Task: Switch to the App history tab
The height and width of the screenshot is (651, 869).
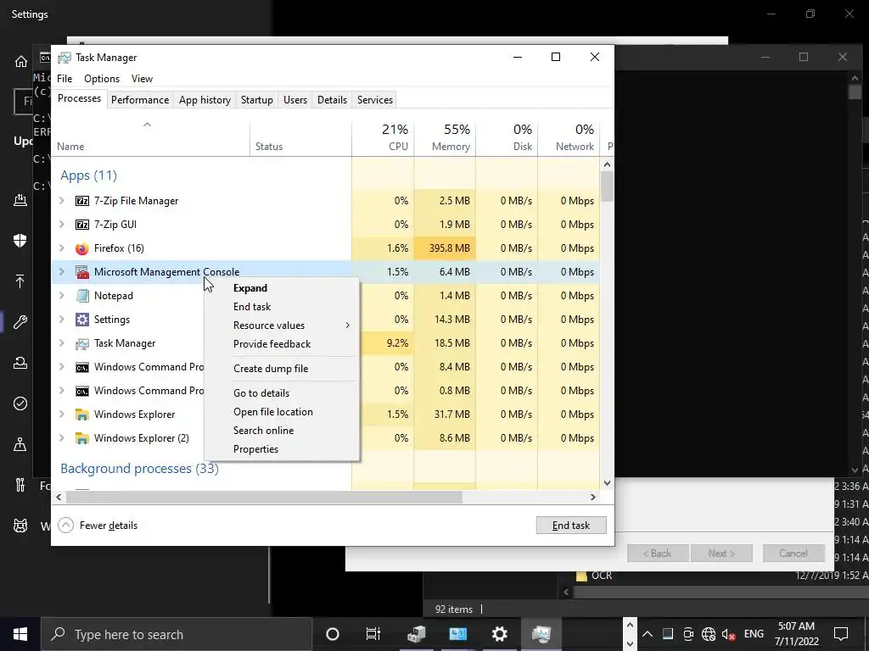Action: [205, 100]
